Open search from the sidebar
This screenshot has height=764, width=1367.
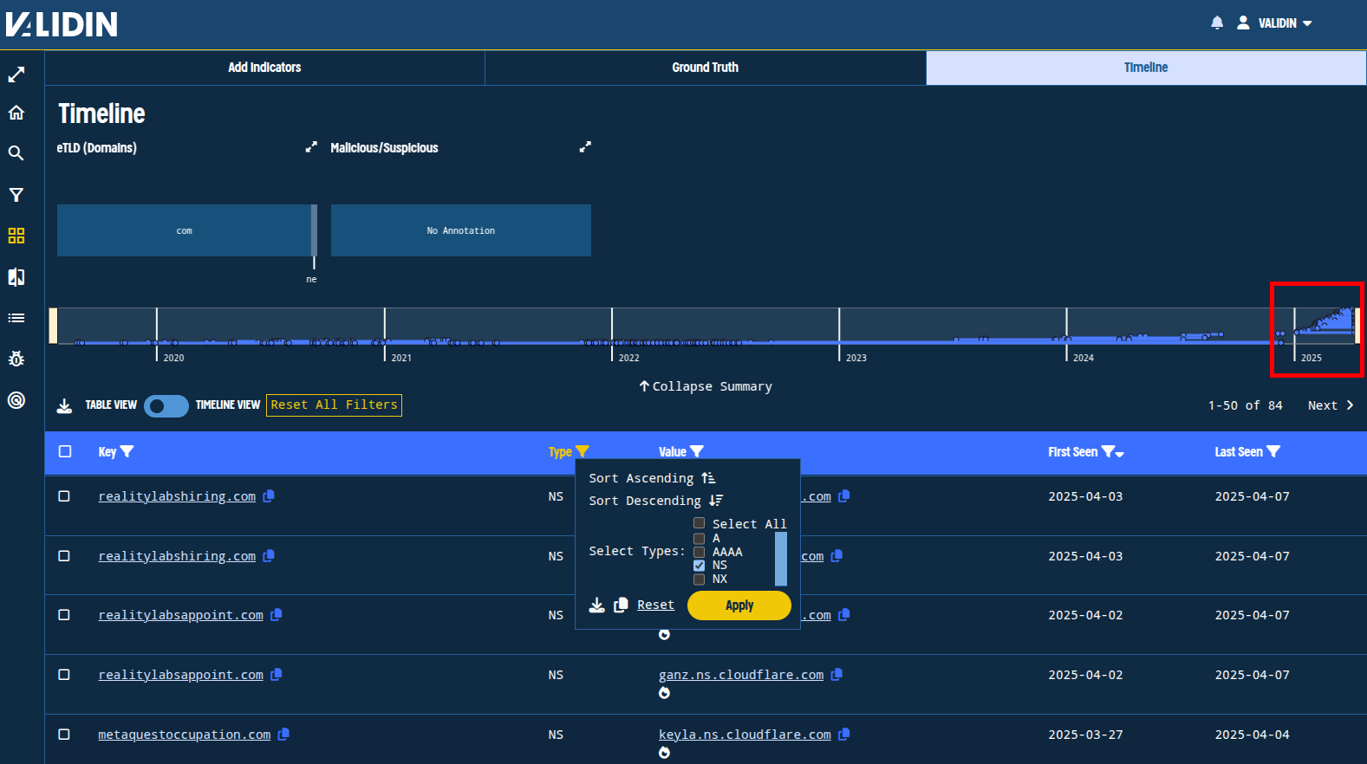click(x=16, y=153)
